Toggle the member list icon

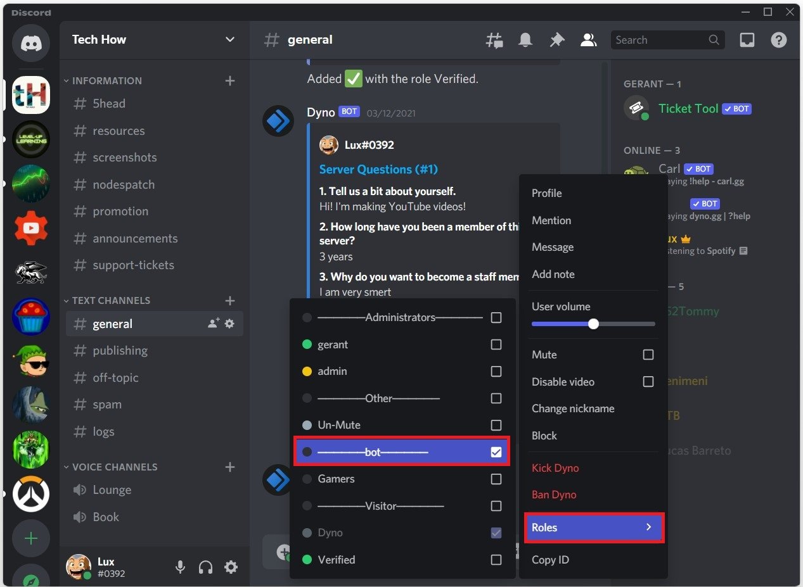(x=588, y=39)
